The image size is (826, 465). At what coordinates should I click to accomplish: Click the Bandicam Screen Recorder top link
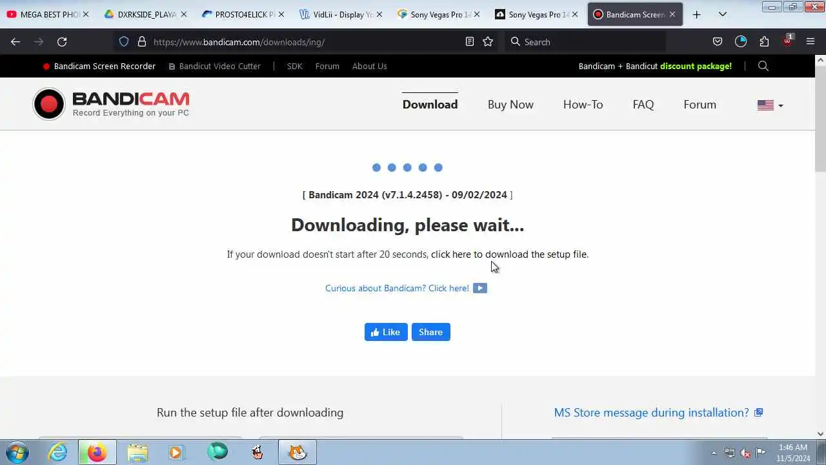click(99, 66)
